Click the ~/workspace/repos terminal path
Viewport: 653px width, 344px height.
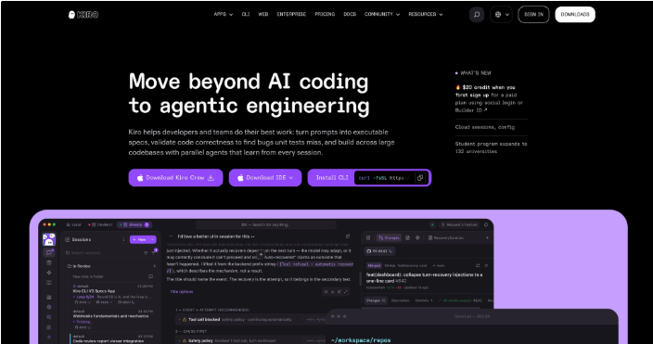[361, 340]
